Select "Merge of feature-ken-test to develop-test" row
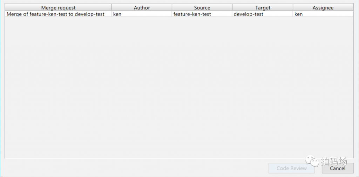Image resolution: width=359 pixels, height=177 pixels. [179, 14]
